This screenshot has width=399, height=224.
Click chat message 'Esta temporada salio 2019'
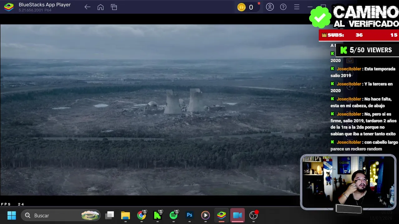pyautogui.click(x=363, y=72)
